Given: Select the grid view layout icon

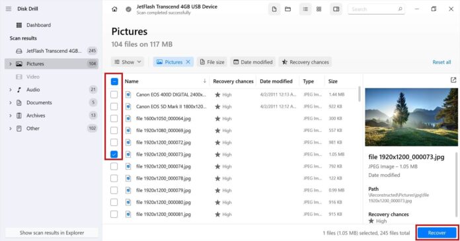Looking at the screenshot, I should click(319, 9).
